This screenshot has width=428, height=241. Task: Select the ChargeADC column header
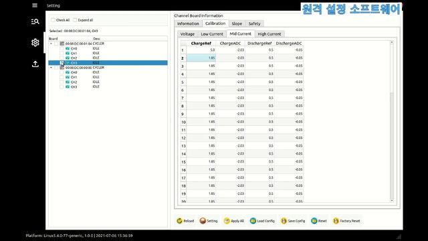[x=230, y=44]
